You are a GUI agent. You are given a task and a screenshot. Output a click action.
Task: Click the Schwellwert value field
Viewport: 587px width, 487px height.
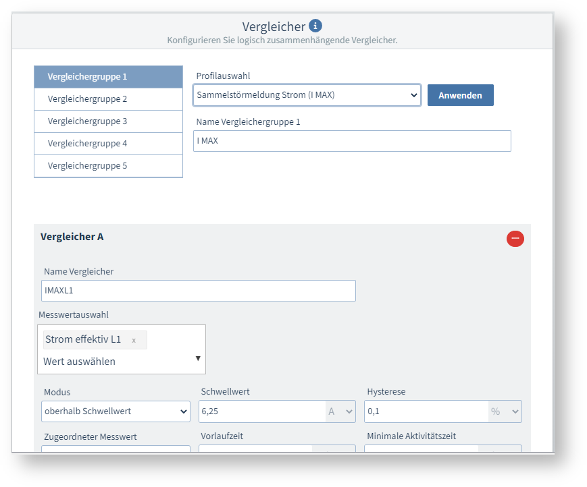coord(262,411)
